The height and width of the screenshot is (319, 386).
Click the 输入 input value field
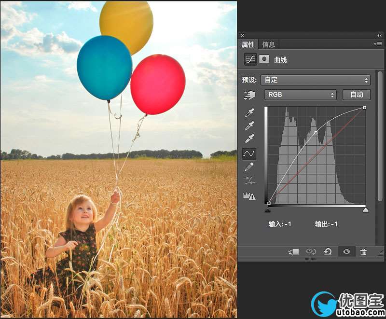[280, 224]
